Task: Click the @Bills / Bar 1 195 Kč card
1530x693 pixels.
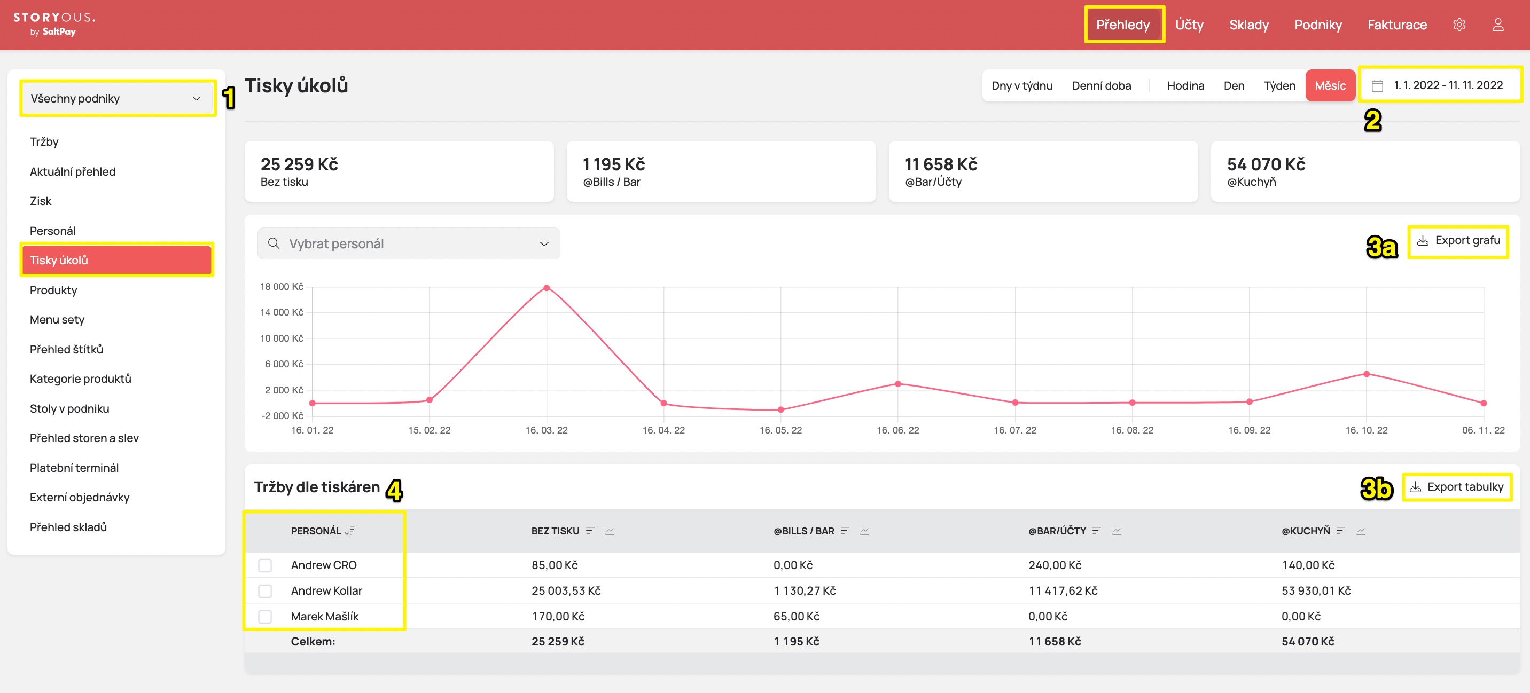Action: click(721, 171)
